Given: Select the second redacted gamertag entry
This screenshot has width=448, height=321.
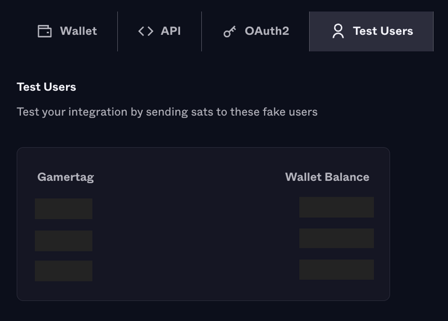Looking at the screenshot, I should coord(64,241).
